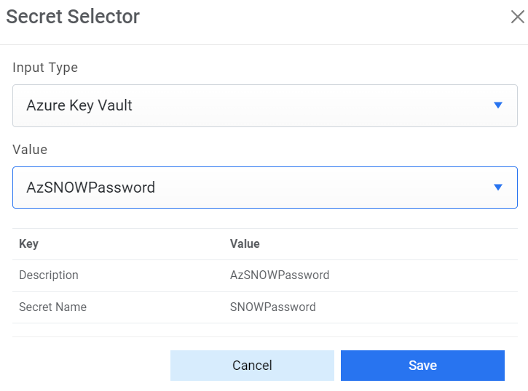Click the Secret Selector dialog title
528x391 pixels.
click(73, 17)
